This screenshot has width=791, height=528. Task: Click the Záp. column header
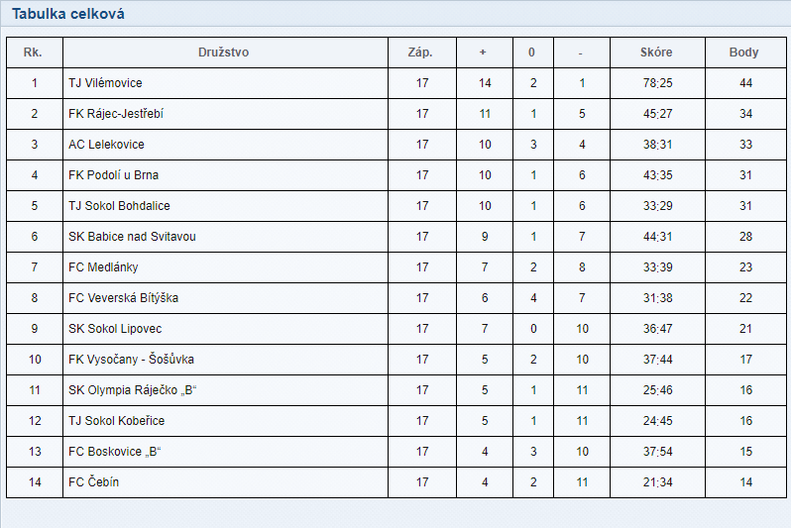click(420, 53)
